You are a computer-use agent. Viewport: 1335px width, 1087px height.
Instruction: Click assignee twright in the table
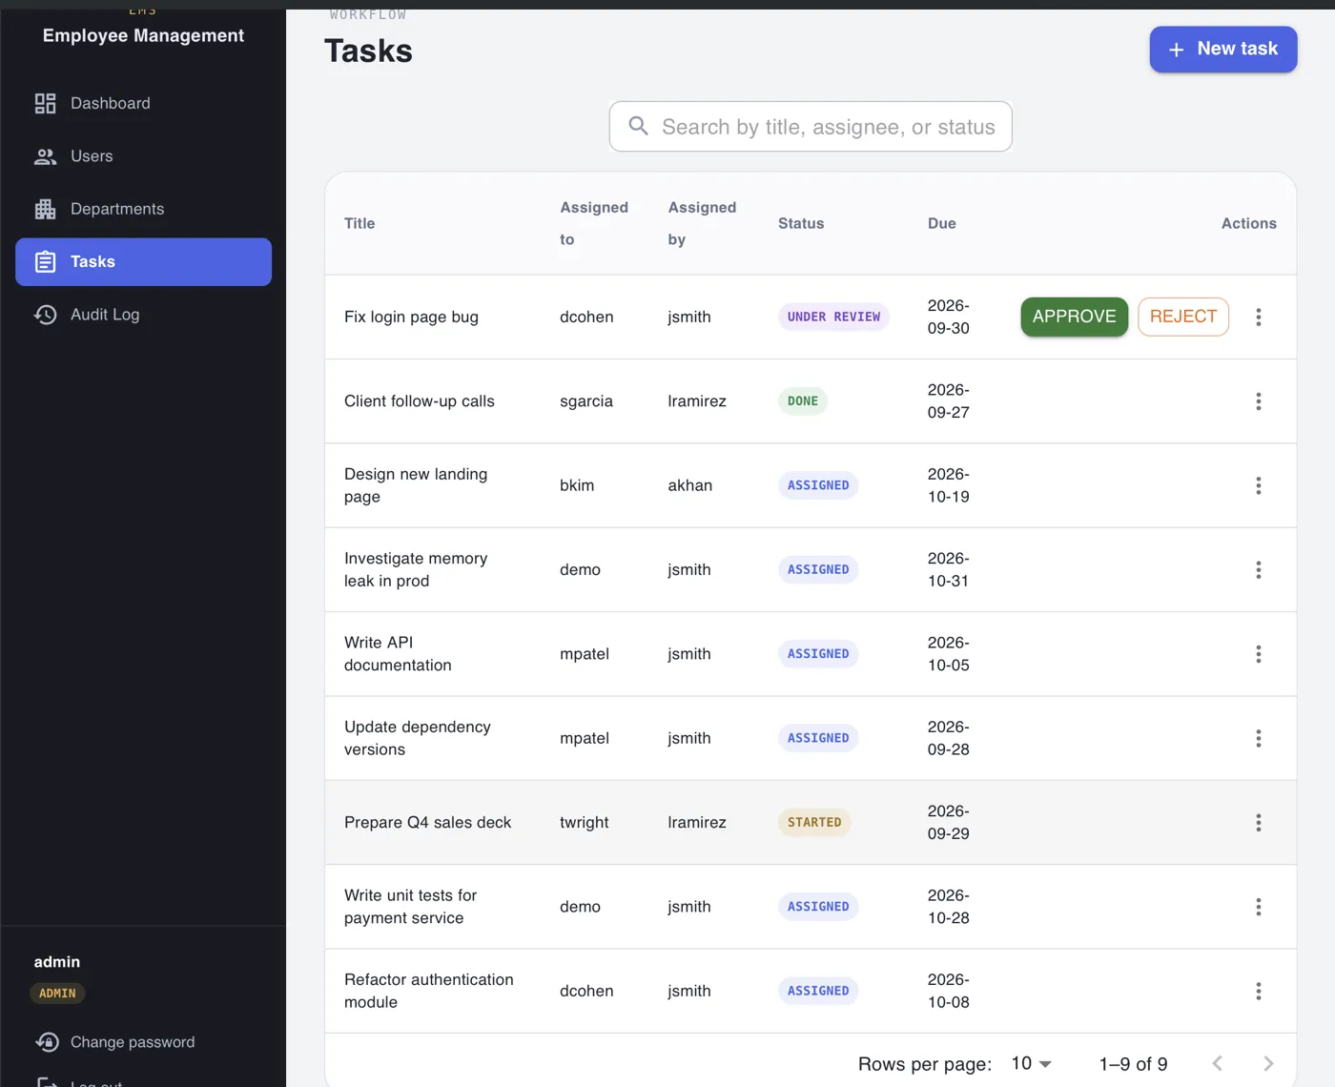(585, 822)
